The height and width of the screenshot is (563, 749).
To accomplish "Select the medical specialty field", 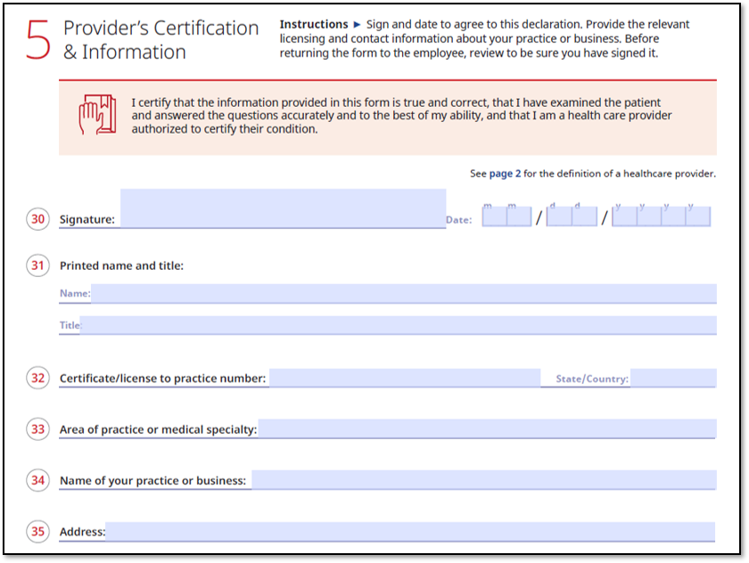I will (487, 429).
